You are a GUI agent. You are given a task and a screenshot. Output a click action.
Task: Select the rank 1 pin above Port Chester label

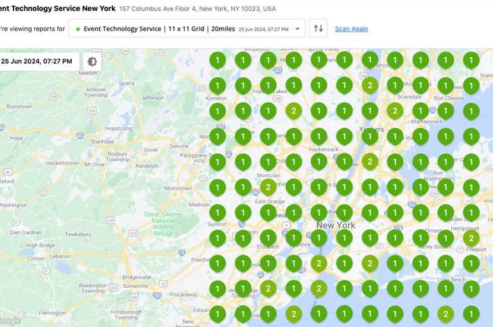click(445, 85)
